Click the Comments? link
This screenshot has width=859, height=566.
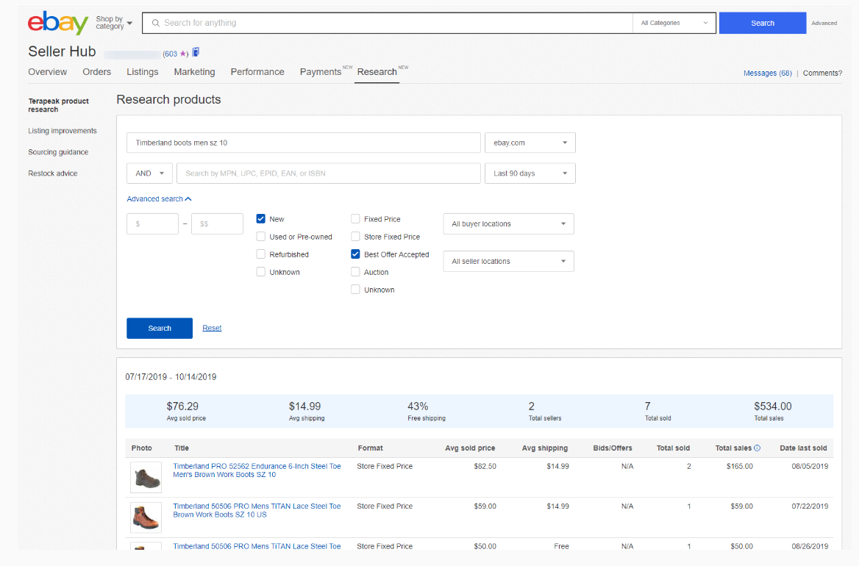pos(822,73)
